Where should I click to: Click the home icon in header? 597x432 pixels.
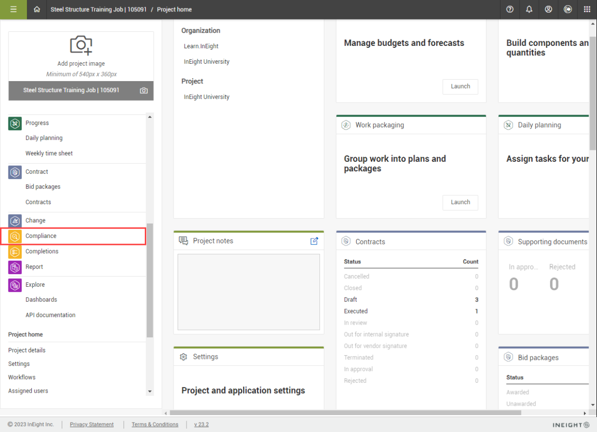(37, 9)
